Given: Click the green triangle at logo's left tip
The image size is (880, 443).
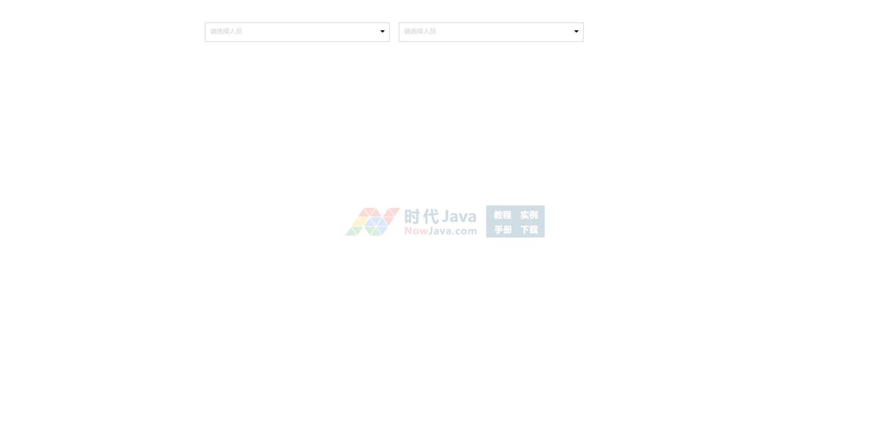Looking at the screenshot, I should coord(351,231).
